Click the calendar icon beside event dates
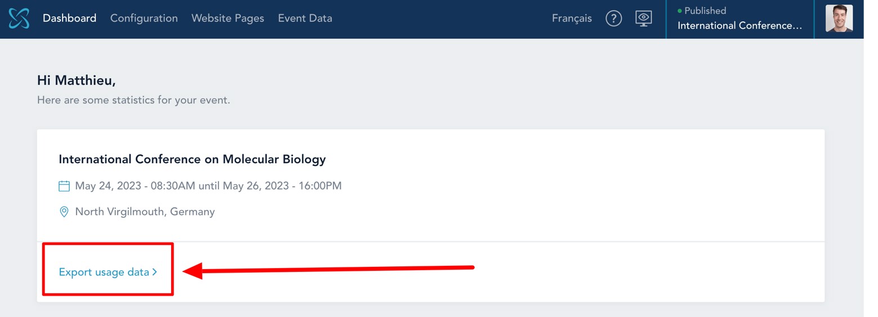 pos(64,186)
